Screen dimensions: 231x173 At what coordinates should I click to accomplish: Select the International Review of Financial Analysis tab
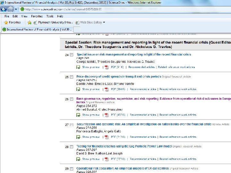coord(37,29)
